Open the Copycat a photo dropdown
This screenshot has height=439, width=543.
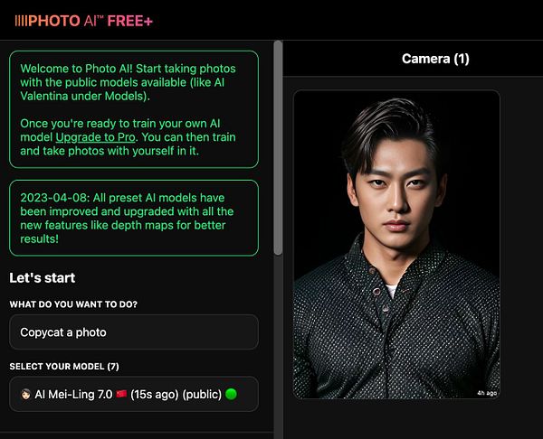click(134, 332)
